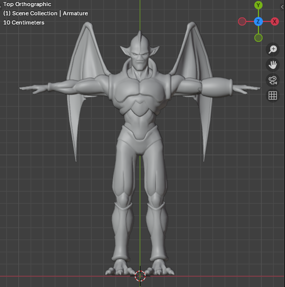This screenshot has height=287, width=285.
Task: Click the green Y axis gizmo circle
Action: pyautogui.click(x=258, y=5)
